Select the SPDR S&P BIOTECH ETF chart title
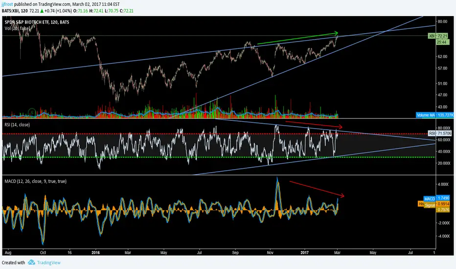This screenshot has height=269, width=456. [x=37, y=22]
